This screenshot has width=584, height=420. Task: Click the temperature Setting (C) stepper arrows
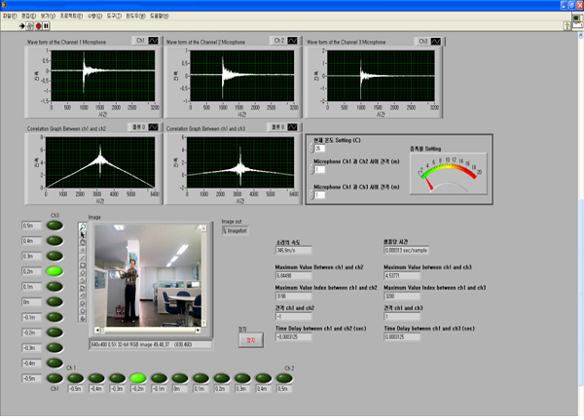(x=310, y=149)
